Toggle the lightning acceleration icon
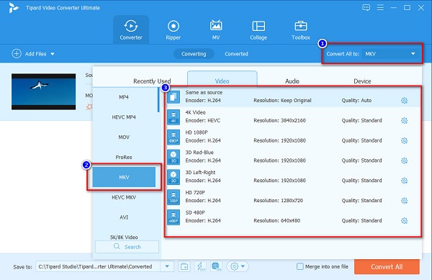This screenshot has height=280, width=432. click(x=200, y=266)
